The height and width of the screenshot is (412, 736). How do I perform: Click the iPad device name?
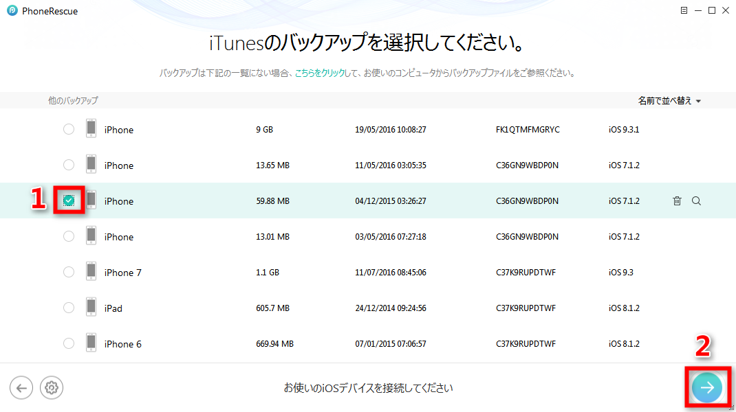click(x=113, y=308)
